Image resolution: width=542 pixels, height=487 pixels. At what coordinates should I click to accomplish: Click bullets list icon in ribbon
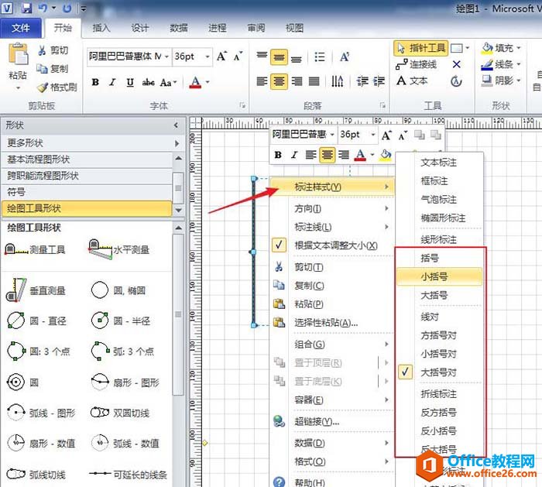click(319, 57)
